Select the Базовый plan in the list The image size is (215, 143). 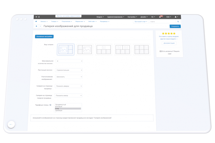pyautogui.click(x=68, y=106)
